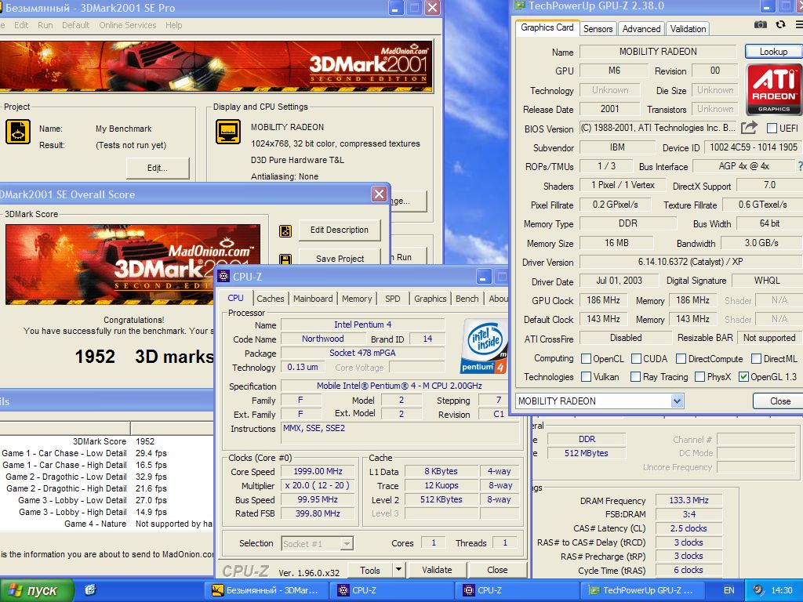This screenshot has height=602, width=803.
Task: Click the ATI Radeon graphics logo
Action: point(774,89)
